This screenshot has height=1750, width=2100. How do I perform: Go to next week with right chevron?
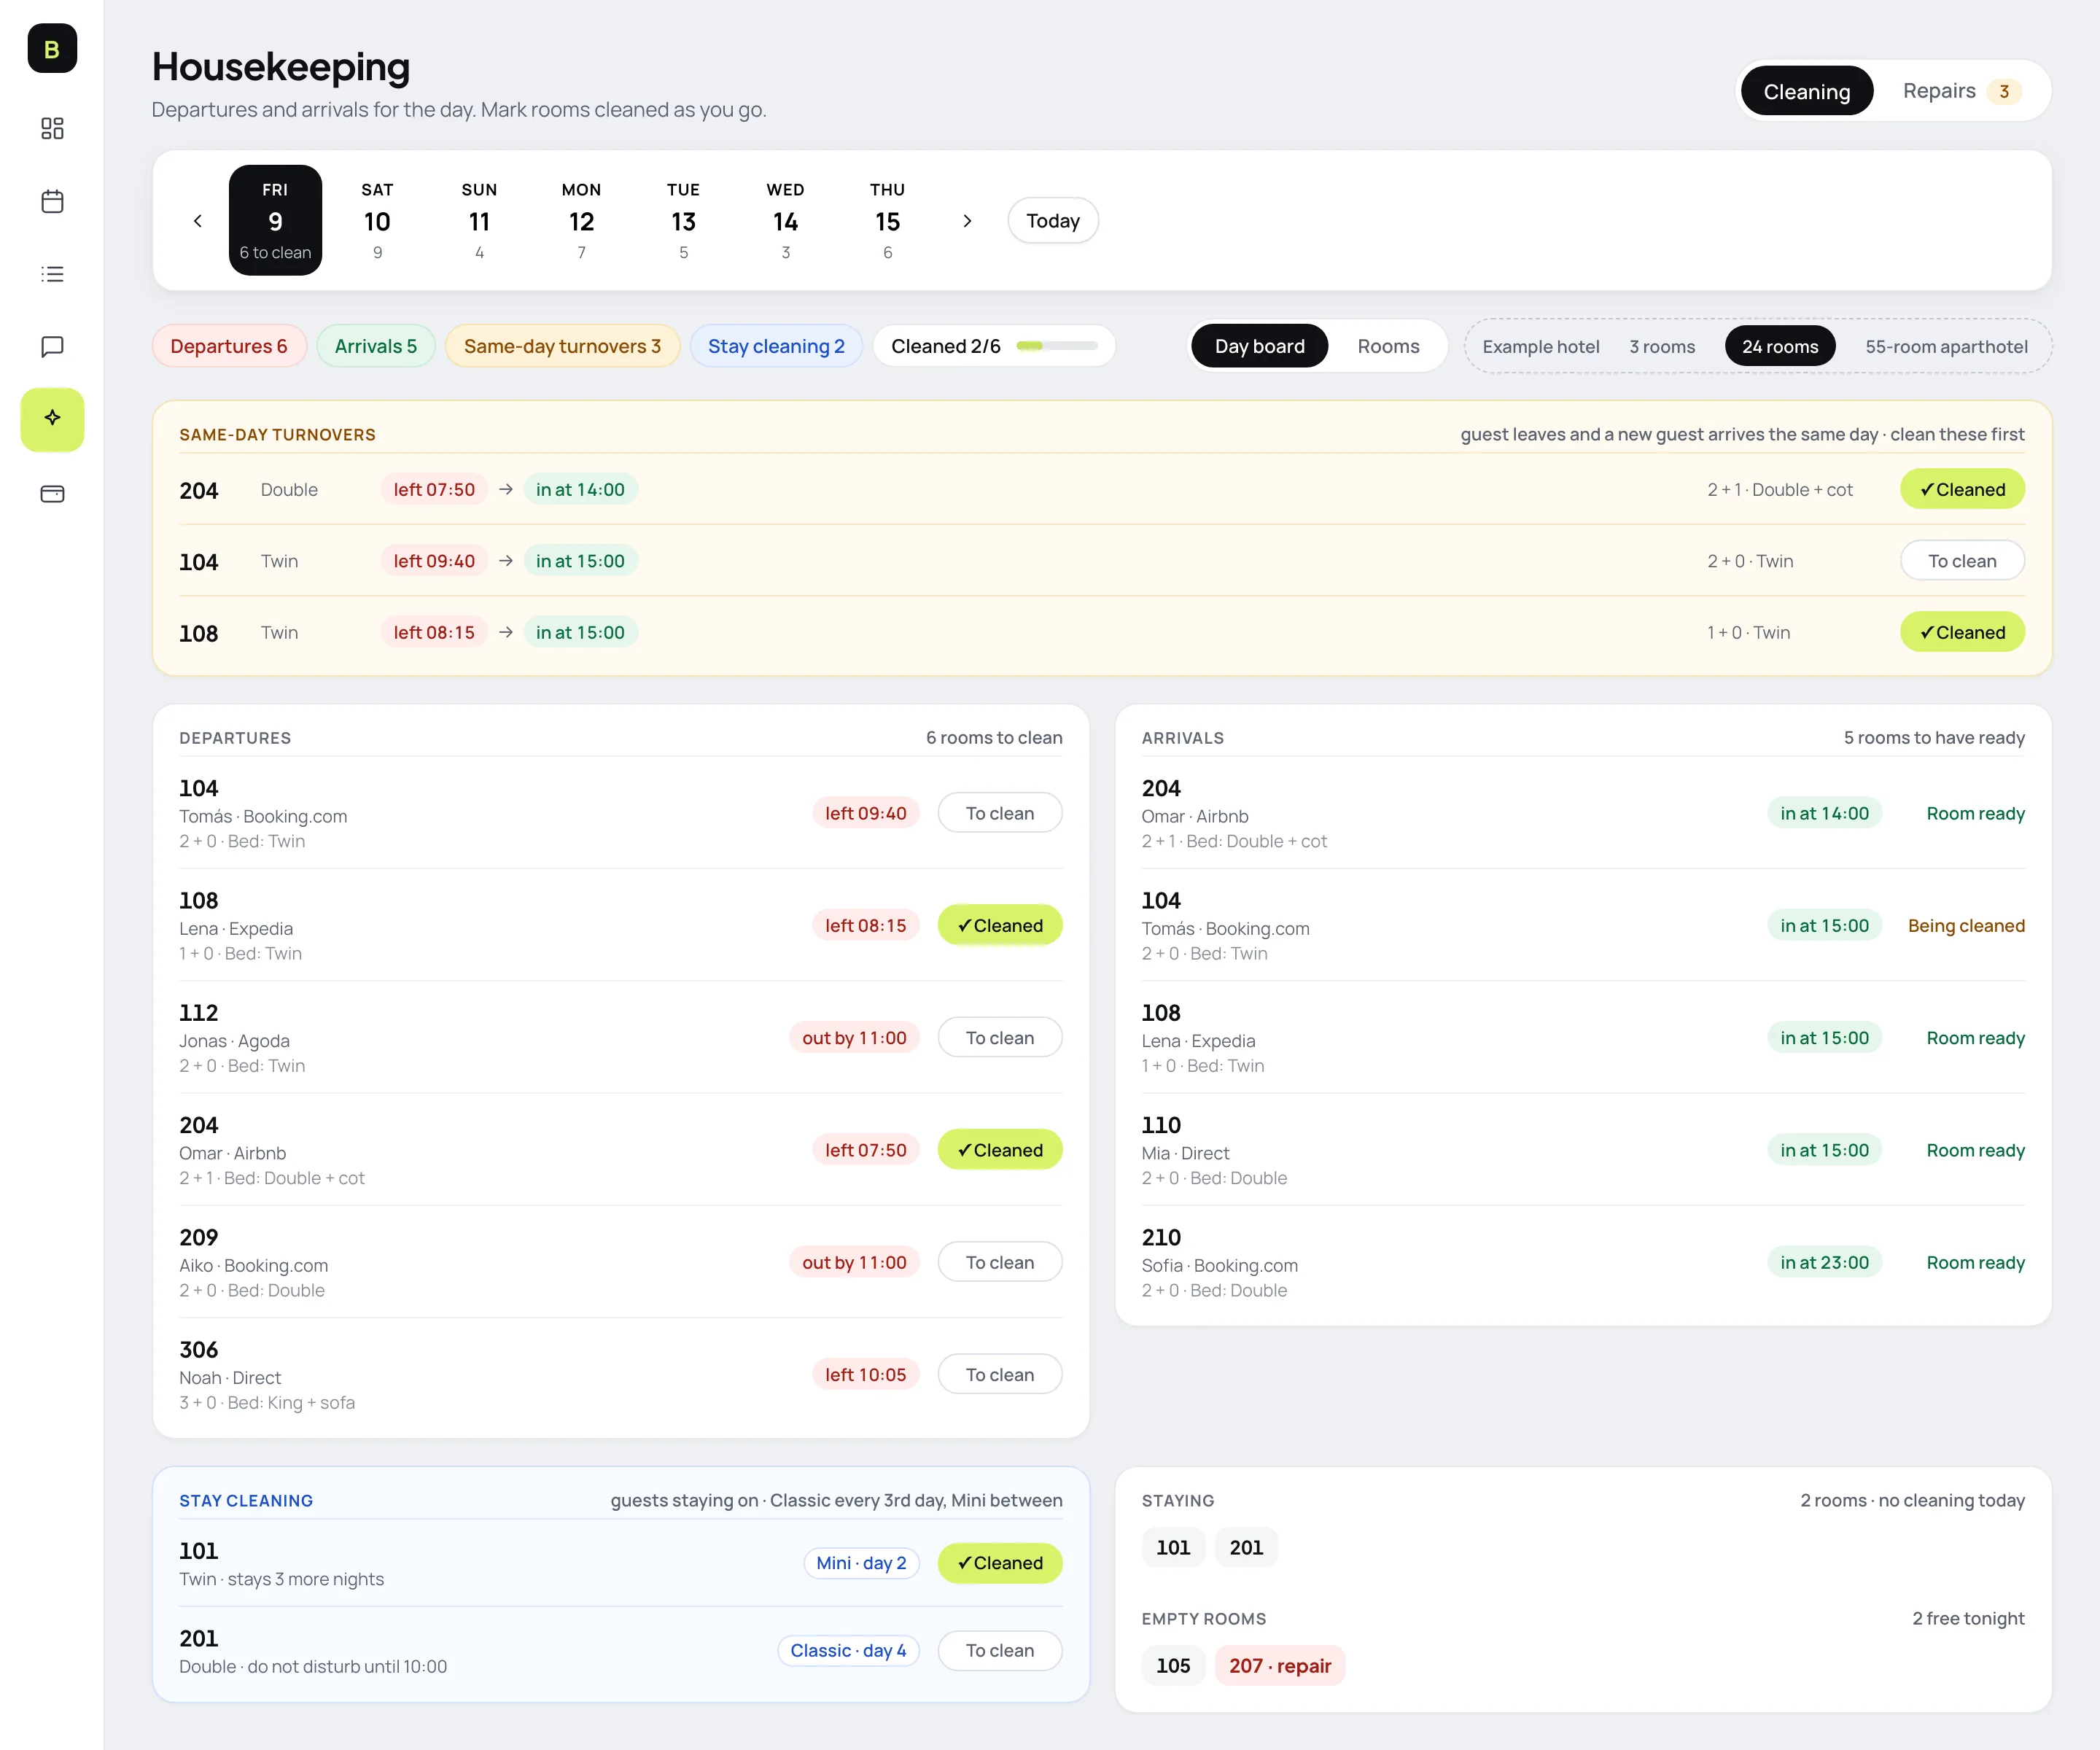(x=967, y=221)
